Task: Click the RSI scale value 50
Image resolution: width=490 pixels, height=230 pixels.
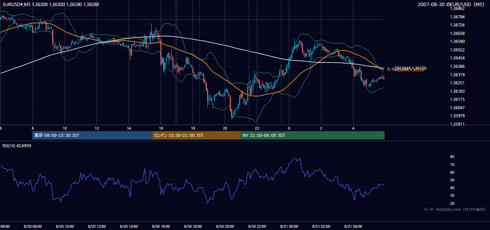Action: (452, 180)
